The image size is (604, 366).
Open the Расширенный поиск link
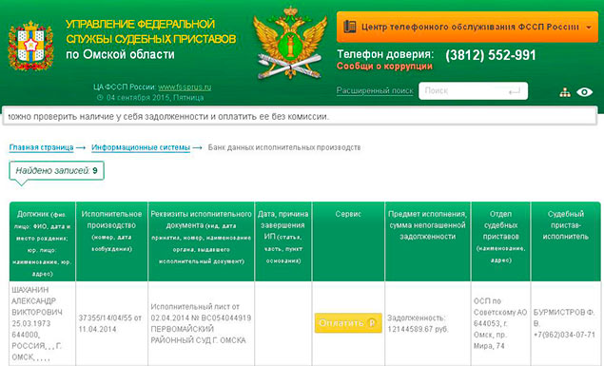(375, 90)
